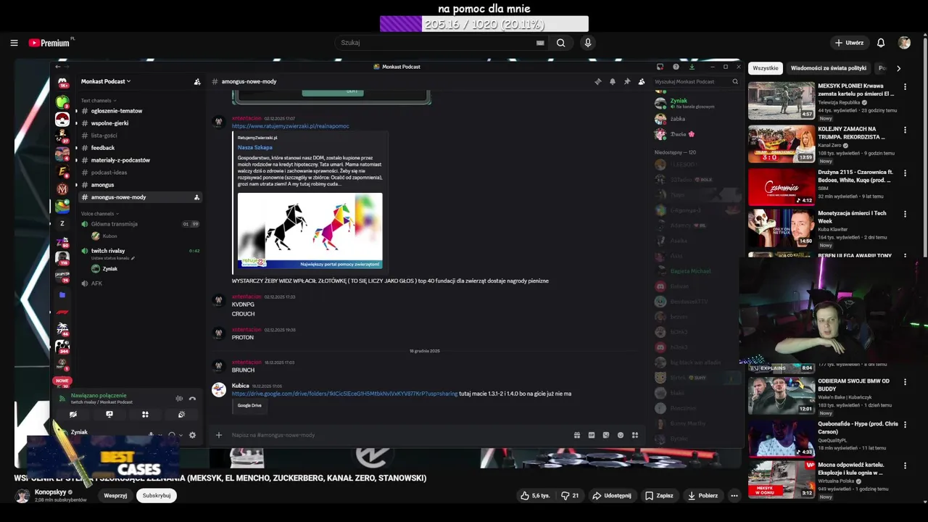928x522 pixels.
Task: Open Discord user settings gear
Action: [192, 435]
